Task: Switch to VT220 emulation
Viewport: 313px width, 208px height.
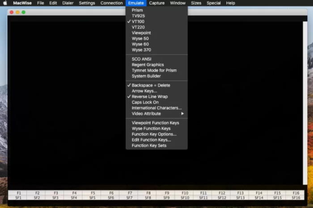Action: point(156,27)
